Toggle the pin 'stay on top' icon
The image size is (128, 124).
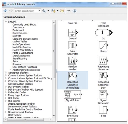pos(69,11)
